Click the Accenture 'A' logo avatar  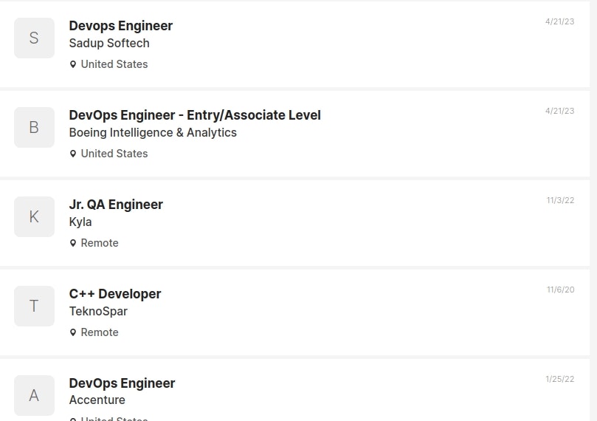coord(34,395)
